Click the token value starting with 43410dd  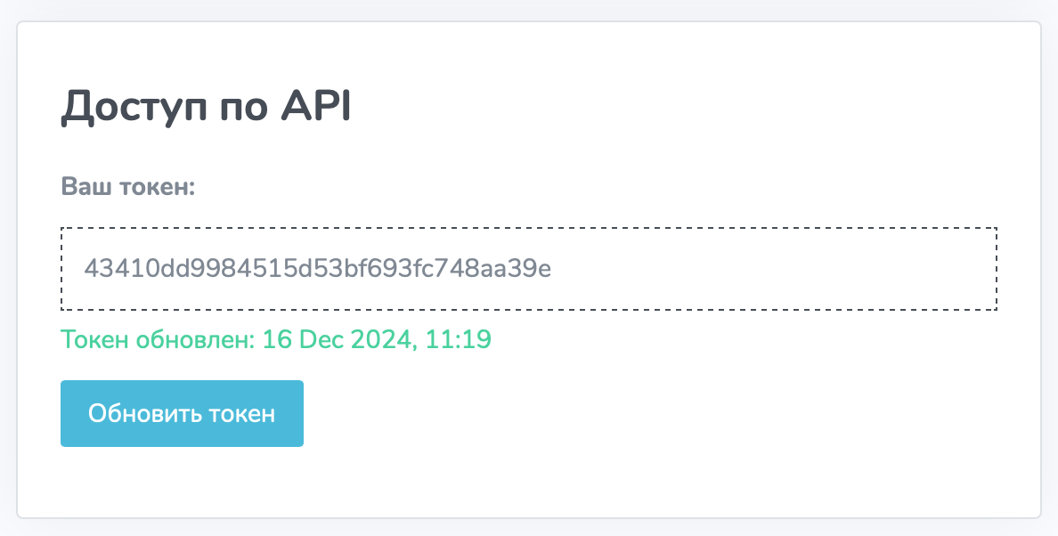point(317,268)
